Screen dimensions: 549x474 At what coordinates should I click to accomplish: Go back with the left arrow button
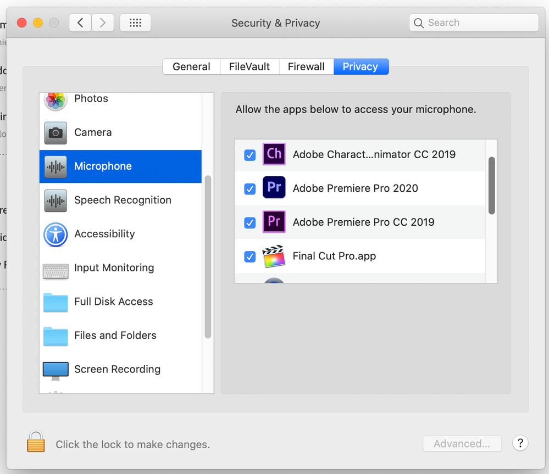[x=80, y=23]
